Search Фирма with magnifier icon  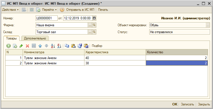tap(94, 25)
